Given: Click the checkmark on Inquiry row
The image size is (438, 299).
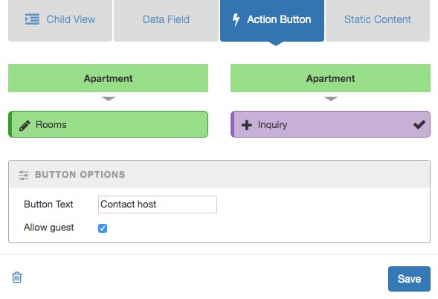Looking at the screenshot, I should click(419, 124).
